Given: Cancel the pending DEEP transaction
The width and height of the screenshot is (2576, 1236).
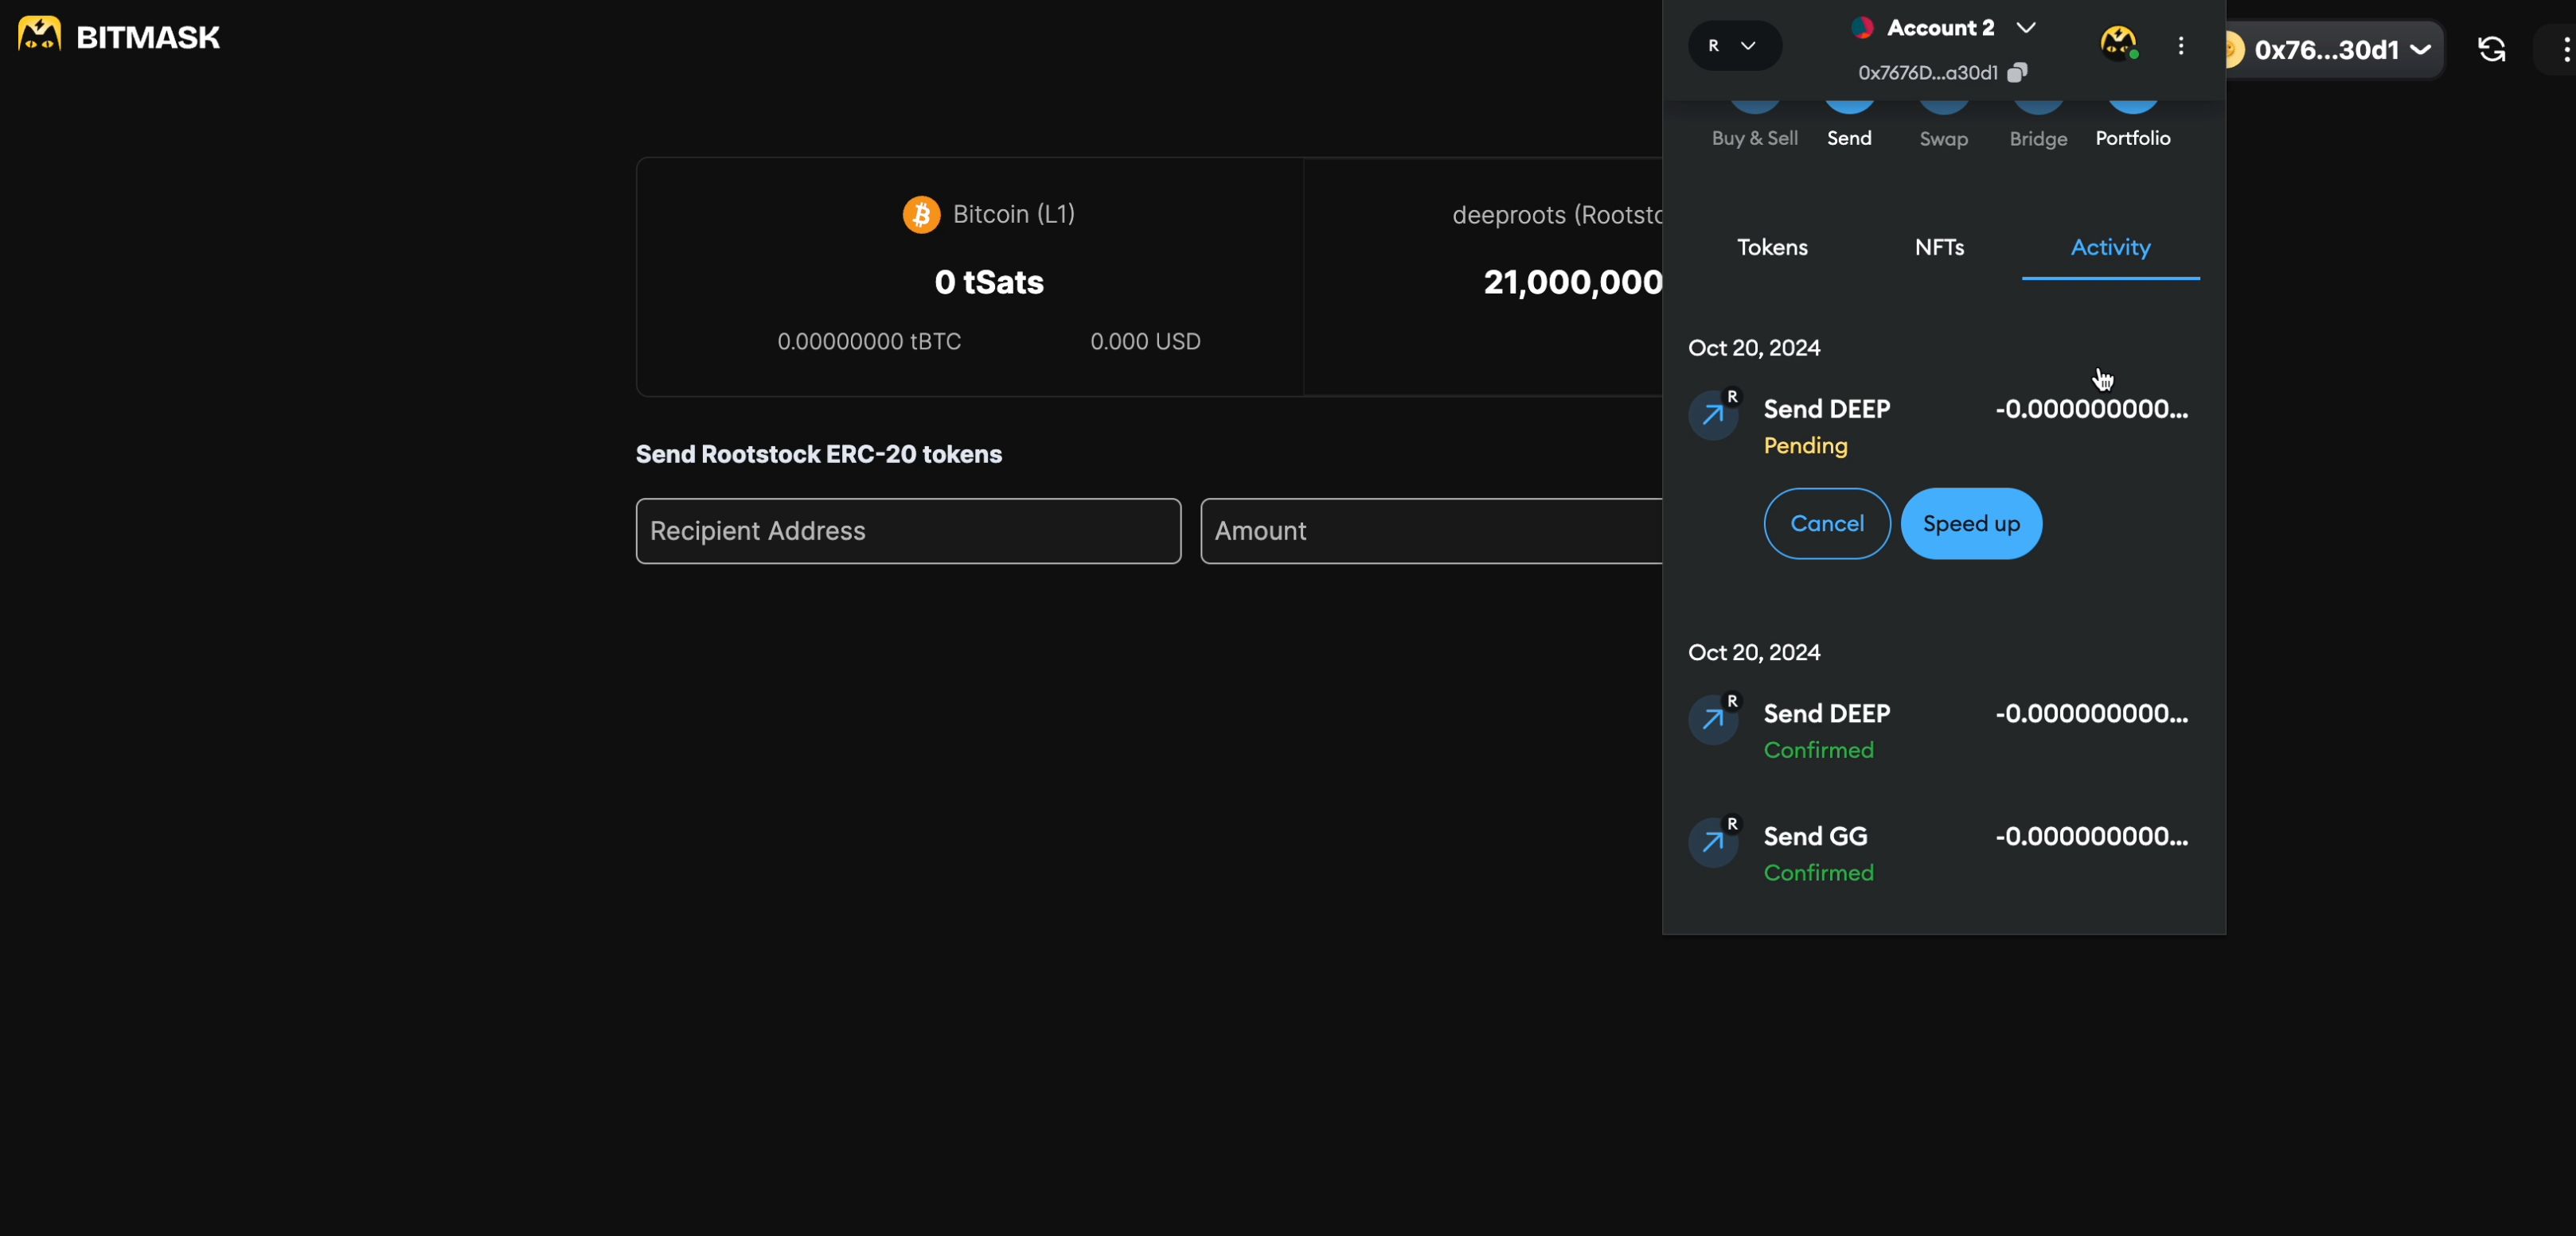Looking at the screenshot, I should pos(1827,523).
